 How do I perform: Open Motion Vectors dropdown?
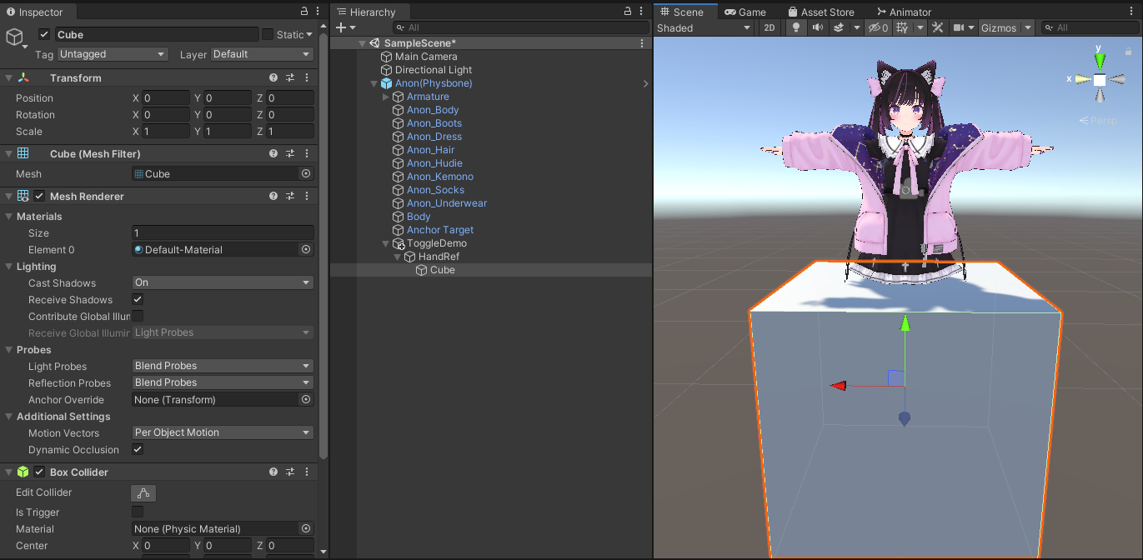[223, 432]
